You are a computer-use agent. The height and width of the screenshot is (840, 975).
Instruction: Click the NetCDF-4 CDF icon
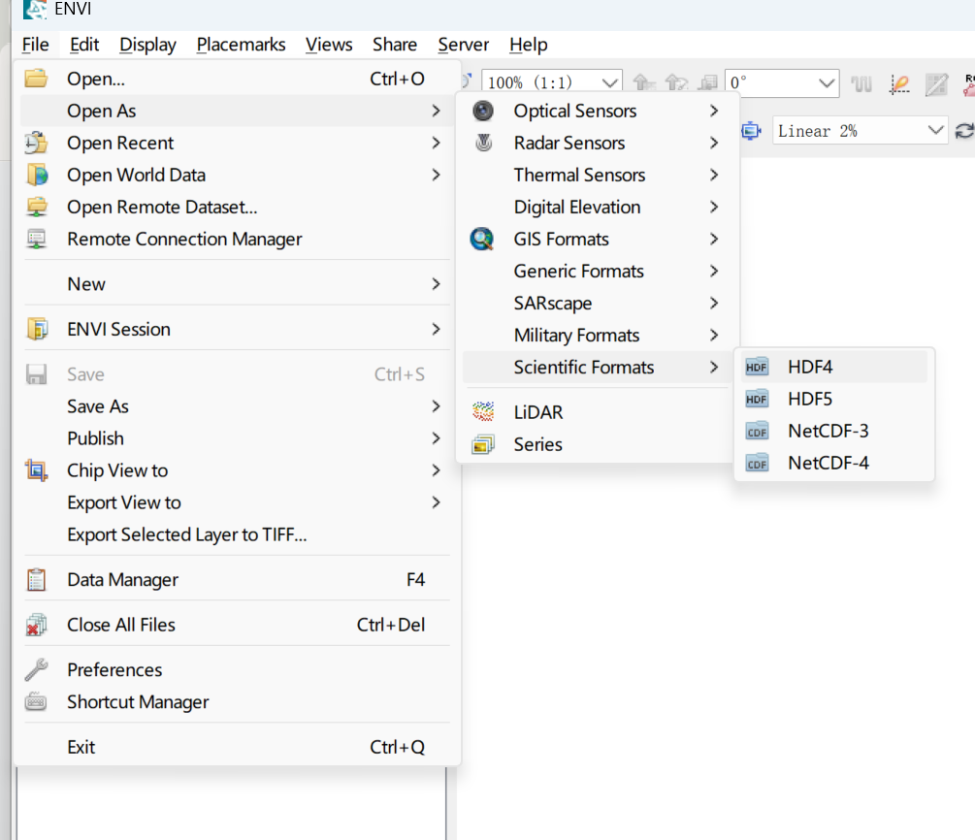pos(757,464)
